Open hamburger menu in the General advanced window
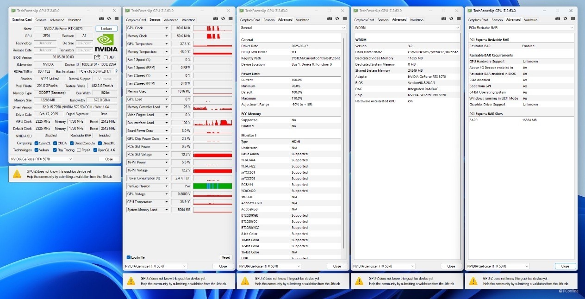The width and height of the screenshot is (585, 299). [x=344, y=19]
